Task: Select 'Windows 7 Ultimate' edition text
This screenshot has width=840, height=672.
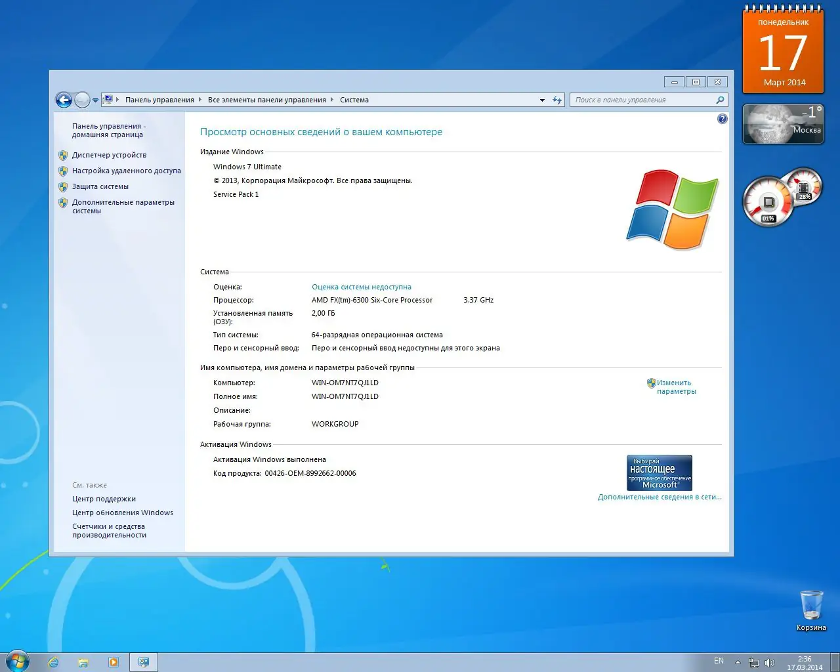Action: [x=247, y=167]
